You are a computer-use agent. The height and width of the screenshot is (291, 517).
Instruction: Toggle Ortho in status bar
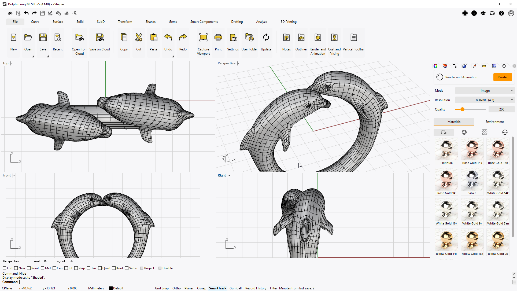pyautogui.click(x=176, y=288)
